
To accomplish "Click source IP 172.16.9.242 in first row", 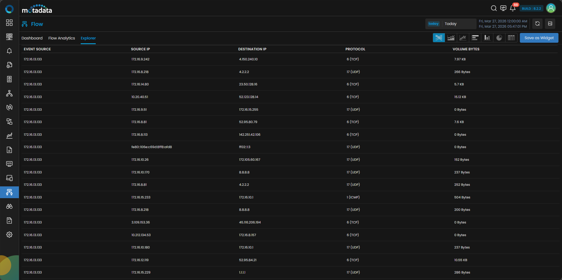I will [x=140, y=59].
